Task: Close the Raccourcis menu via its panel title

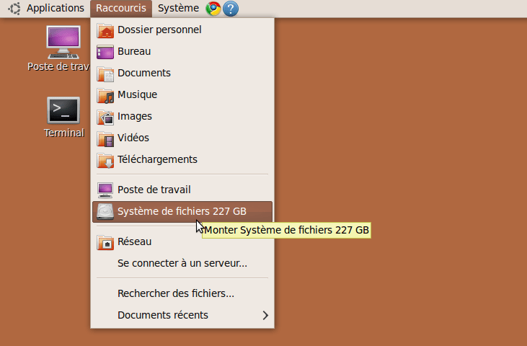Action: (x=121, y=8)
